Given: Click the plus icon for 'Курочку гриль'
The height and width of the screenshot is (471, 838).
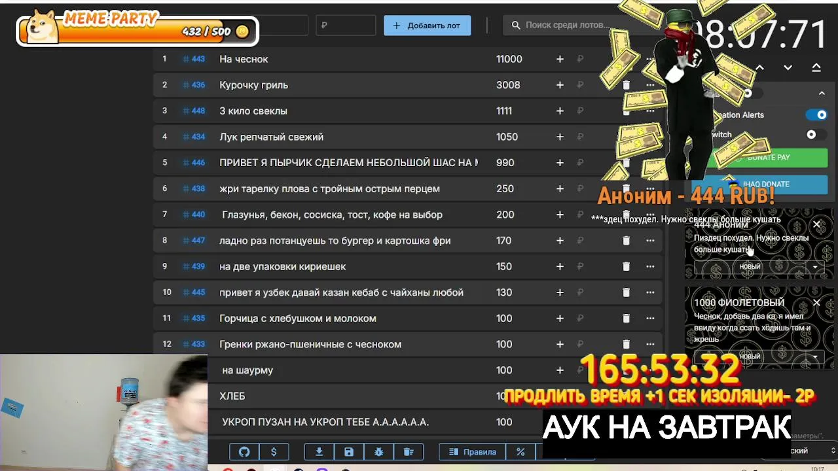Looking at the screenshot, I should [560, 85].
